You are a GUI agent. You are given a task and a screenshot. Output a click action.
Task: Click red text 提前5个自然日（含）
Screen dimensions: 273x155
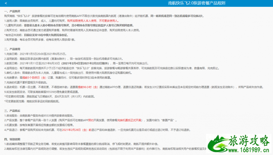pyautogui.click(x=34, y=77)
